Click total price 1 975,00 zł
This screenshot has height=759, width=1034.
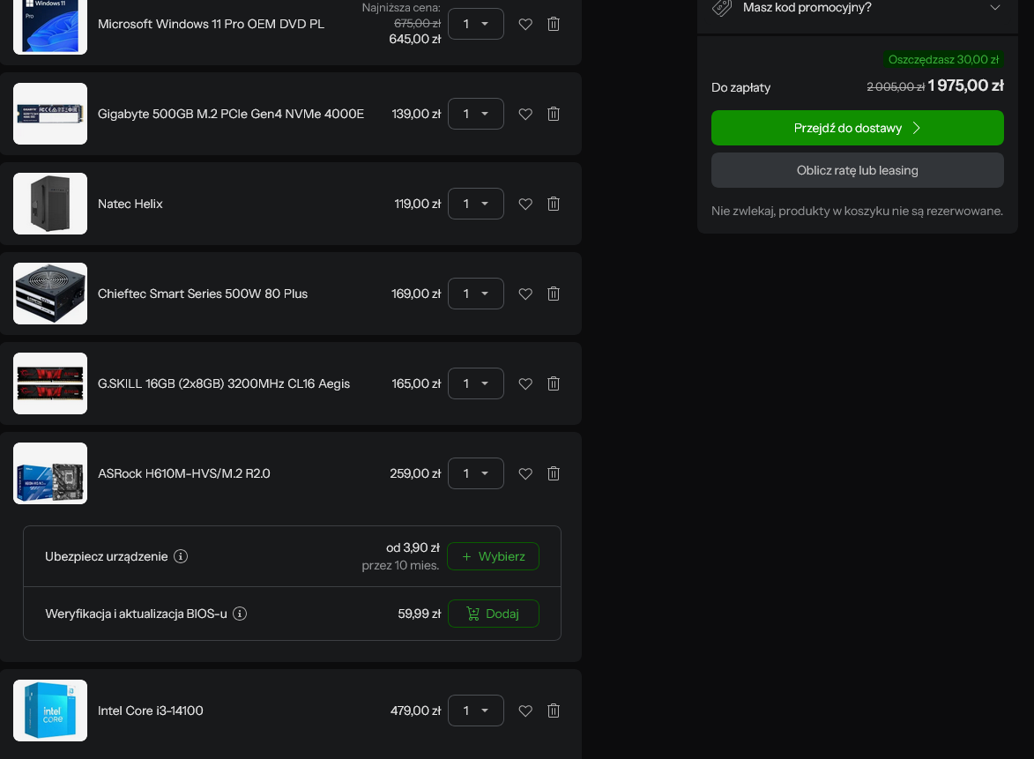(965, 86)
